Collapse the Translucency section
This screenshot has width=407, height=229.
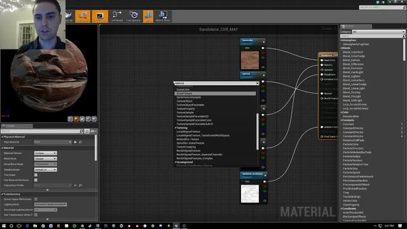[x=3, y=194]
